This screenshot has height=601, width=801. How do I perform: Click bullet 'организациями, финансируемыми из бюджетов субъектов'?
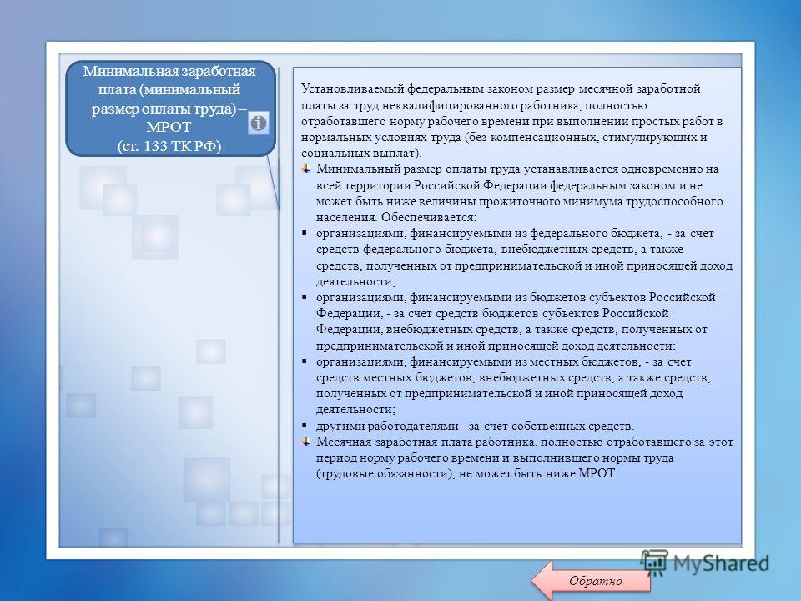click(516, 321)
